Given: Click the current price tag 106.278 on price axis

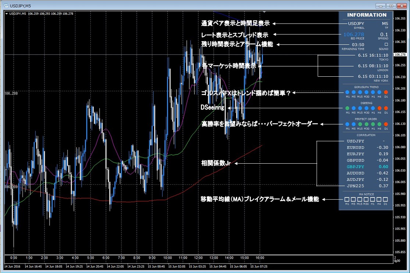Looking at the screenshot, I should (400, 55).
